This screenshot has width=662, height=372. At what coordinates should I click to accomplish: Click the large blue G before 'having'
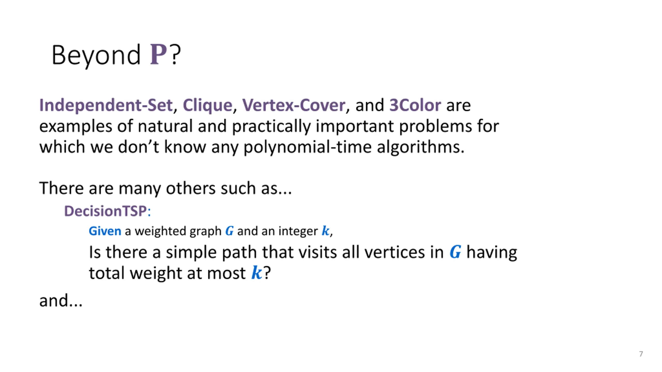[x=455, y=252]
